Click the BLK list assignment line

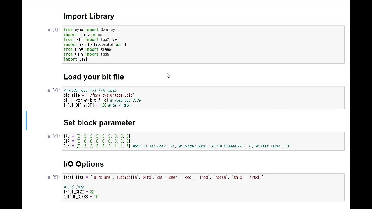point(96,146)
